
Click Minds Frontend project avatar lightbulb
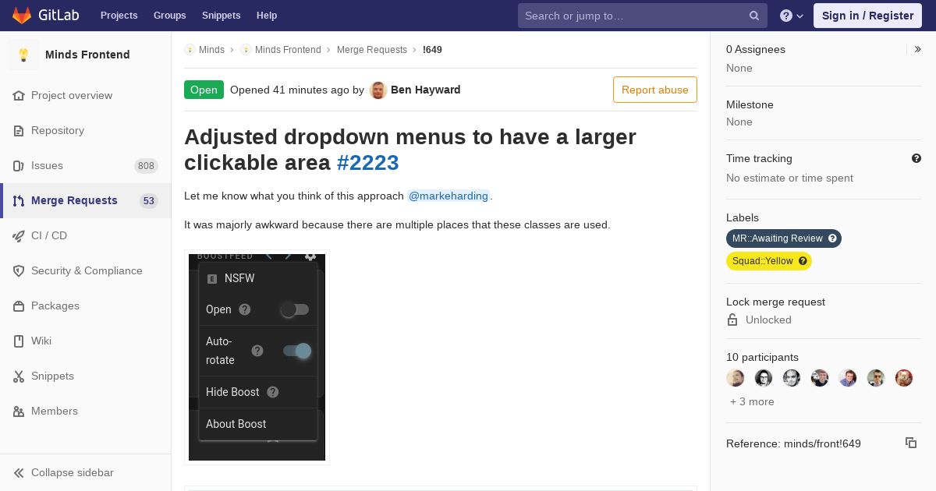tap(23, 55)
